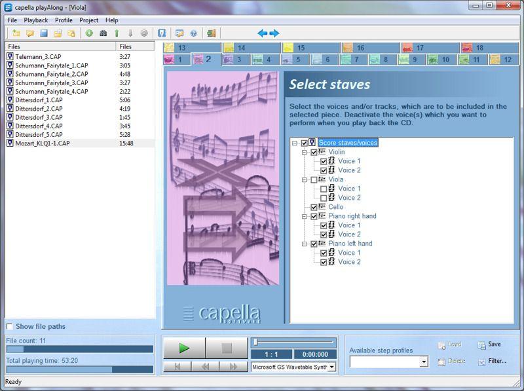Click the playback position slider
Screen dimensions: 524x391
pos(294,342)
